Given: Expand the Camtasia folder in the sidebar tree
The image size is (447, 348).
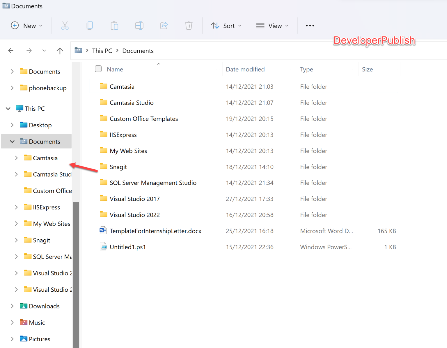Looking at the screenshot, I should coord(16,158).
